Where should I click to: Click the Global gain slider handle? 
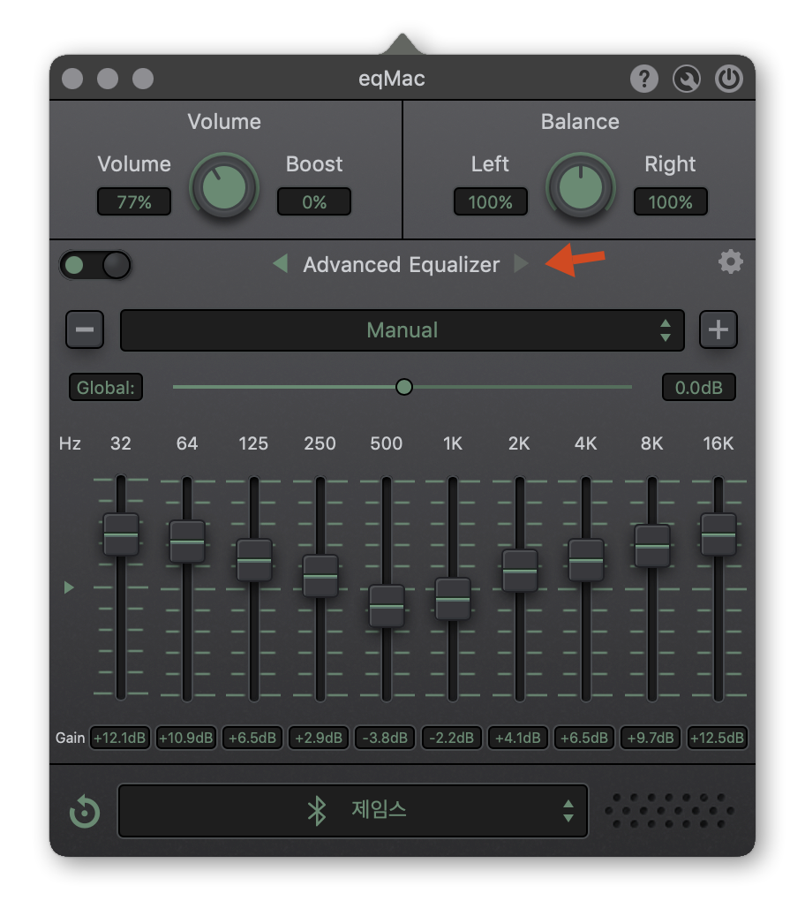(x=404, y=387)
